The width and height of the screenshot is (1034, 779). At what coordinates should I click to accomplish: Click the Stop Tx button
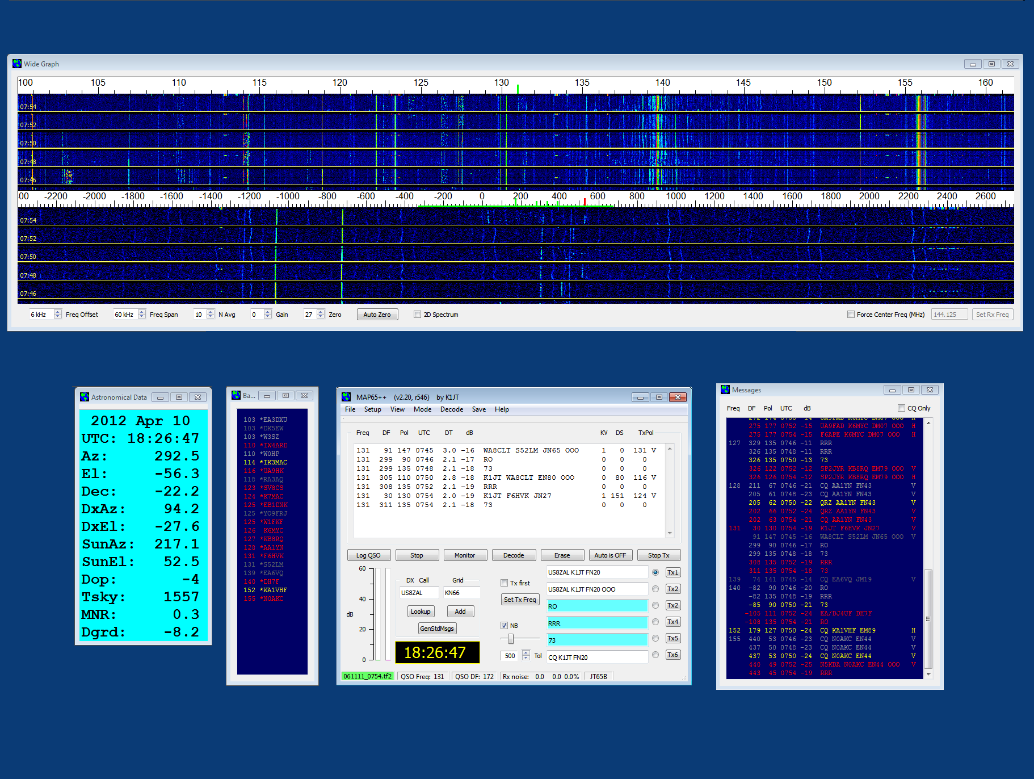coord(659,555)
